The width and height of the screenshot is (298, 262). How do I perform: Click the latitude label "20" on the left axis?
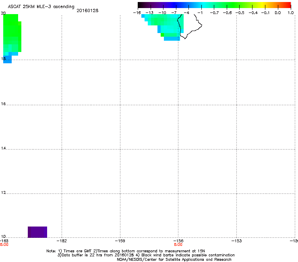(3, 13)
